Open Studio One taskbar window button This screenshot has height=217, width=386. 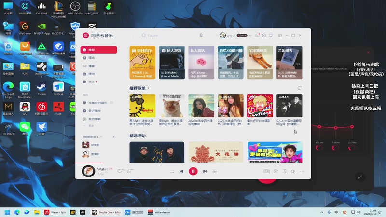click(x=106, y=212)
